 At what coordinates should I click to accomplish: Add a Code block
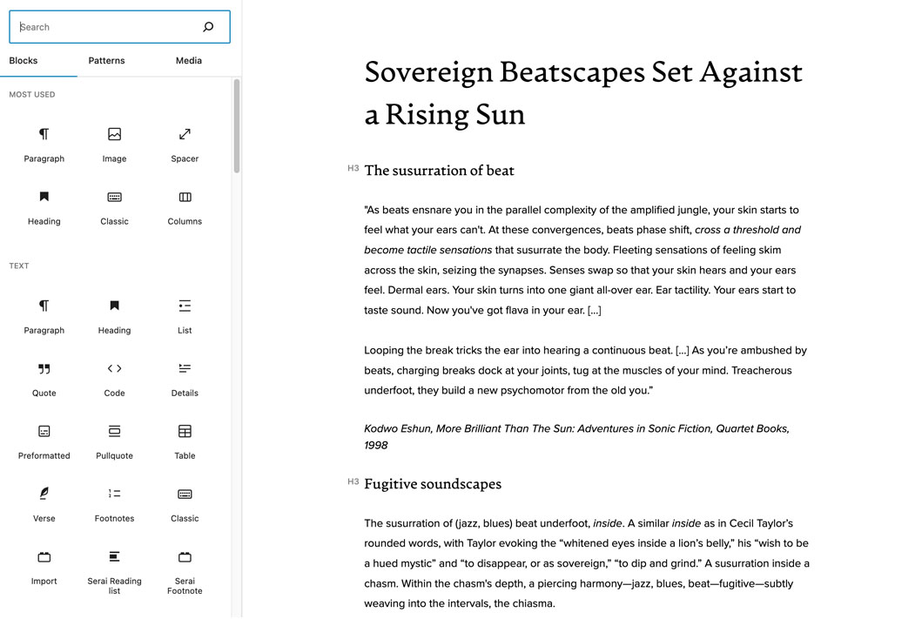click(114, 378)
